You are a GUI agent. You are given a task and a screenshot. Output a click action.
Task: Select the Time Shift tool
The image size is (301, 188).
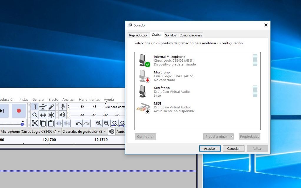pos(42,115)
